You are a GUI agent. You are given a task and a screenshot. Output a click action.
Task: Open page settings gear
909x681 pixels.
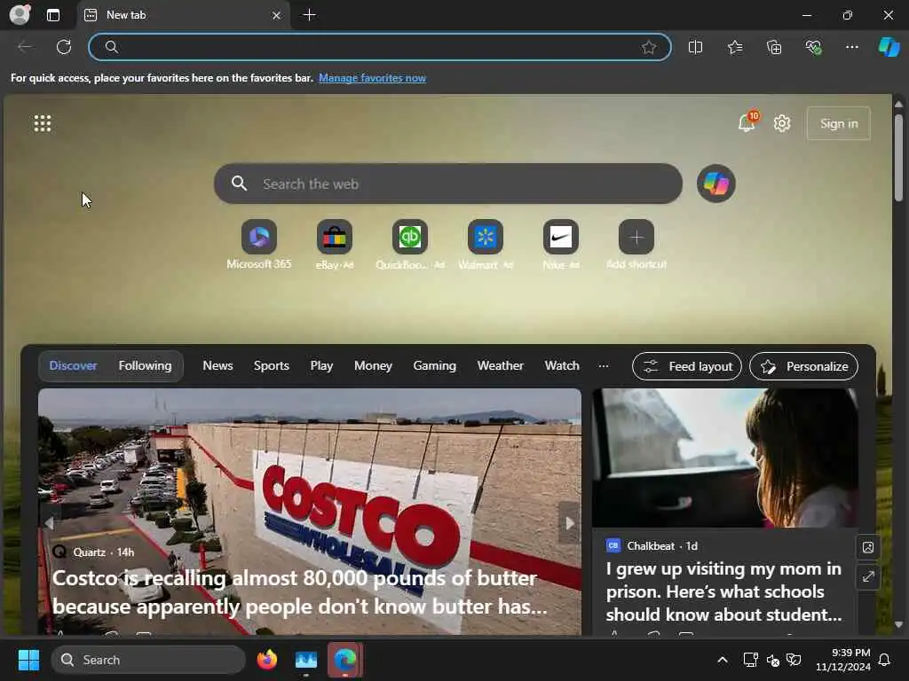click(x=782, y=123)
